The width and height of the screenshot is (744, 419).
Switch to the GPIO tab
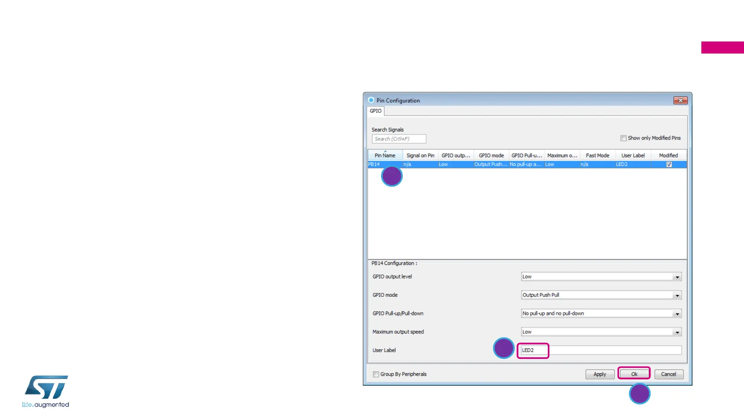pos(375,111)
